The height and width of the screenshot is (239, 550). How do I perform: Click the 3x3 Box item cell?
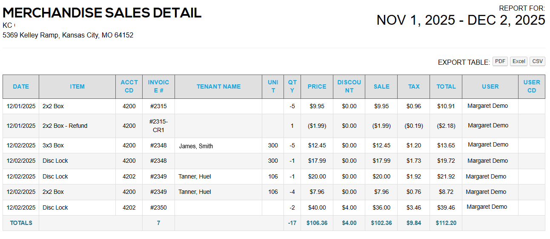coord(53,145)
